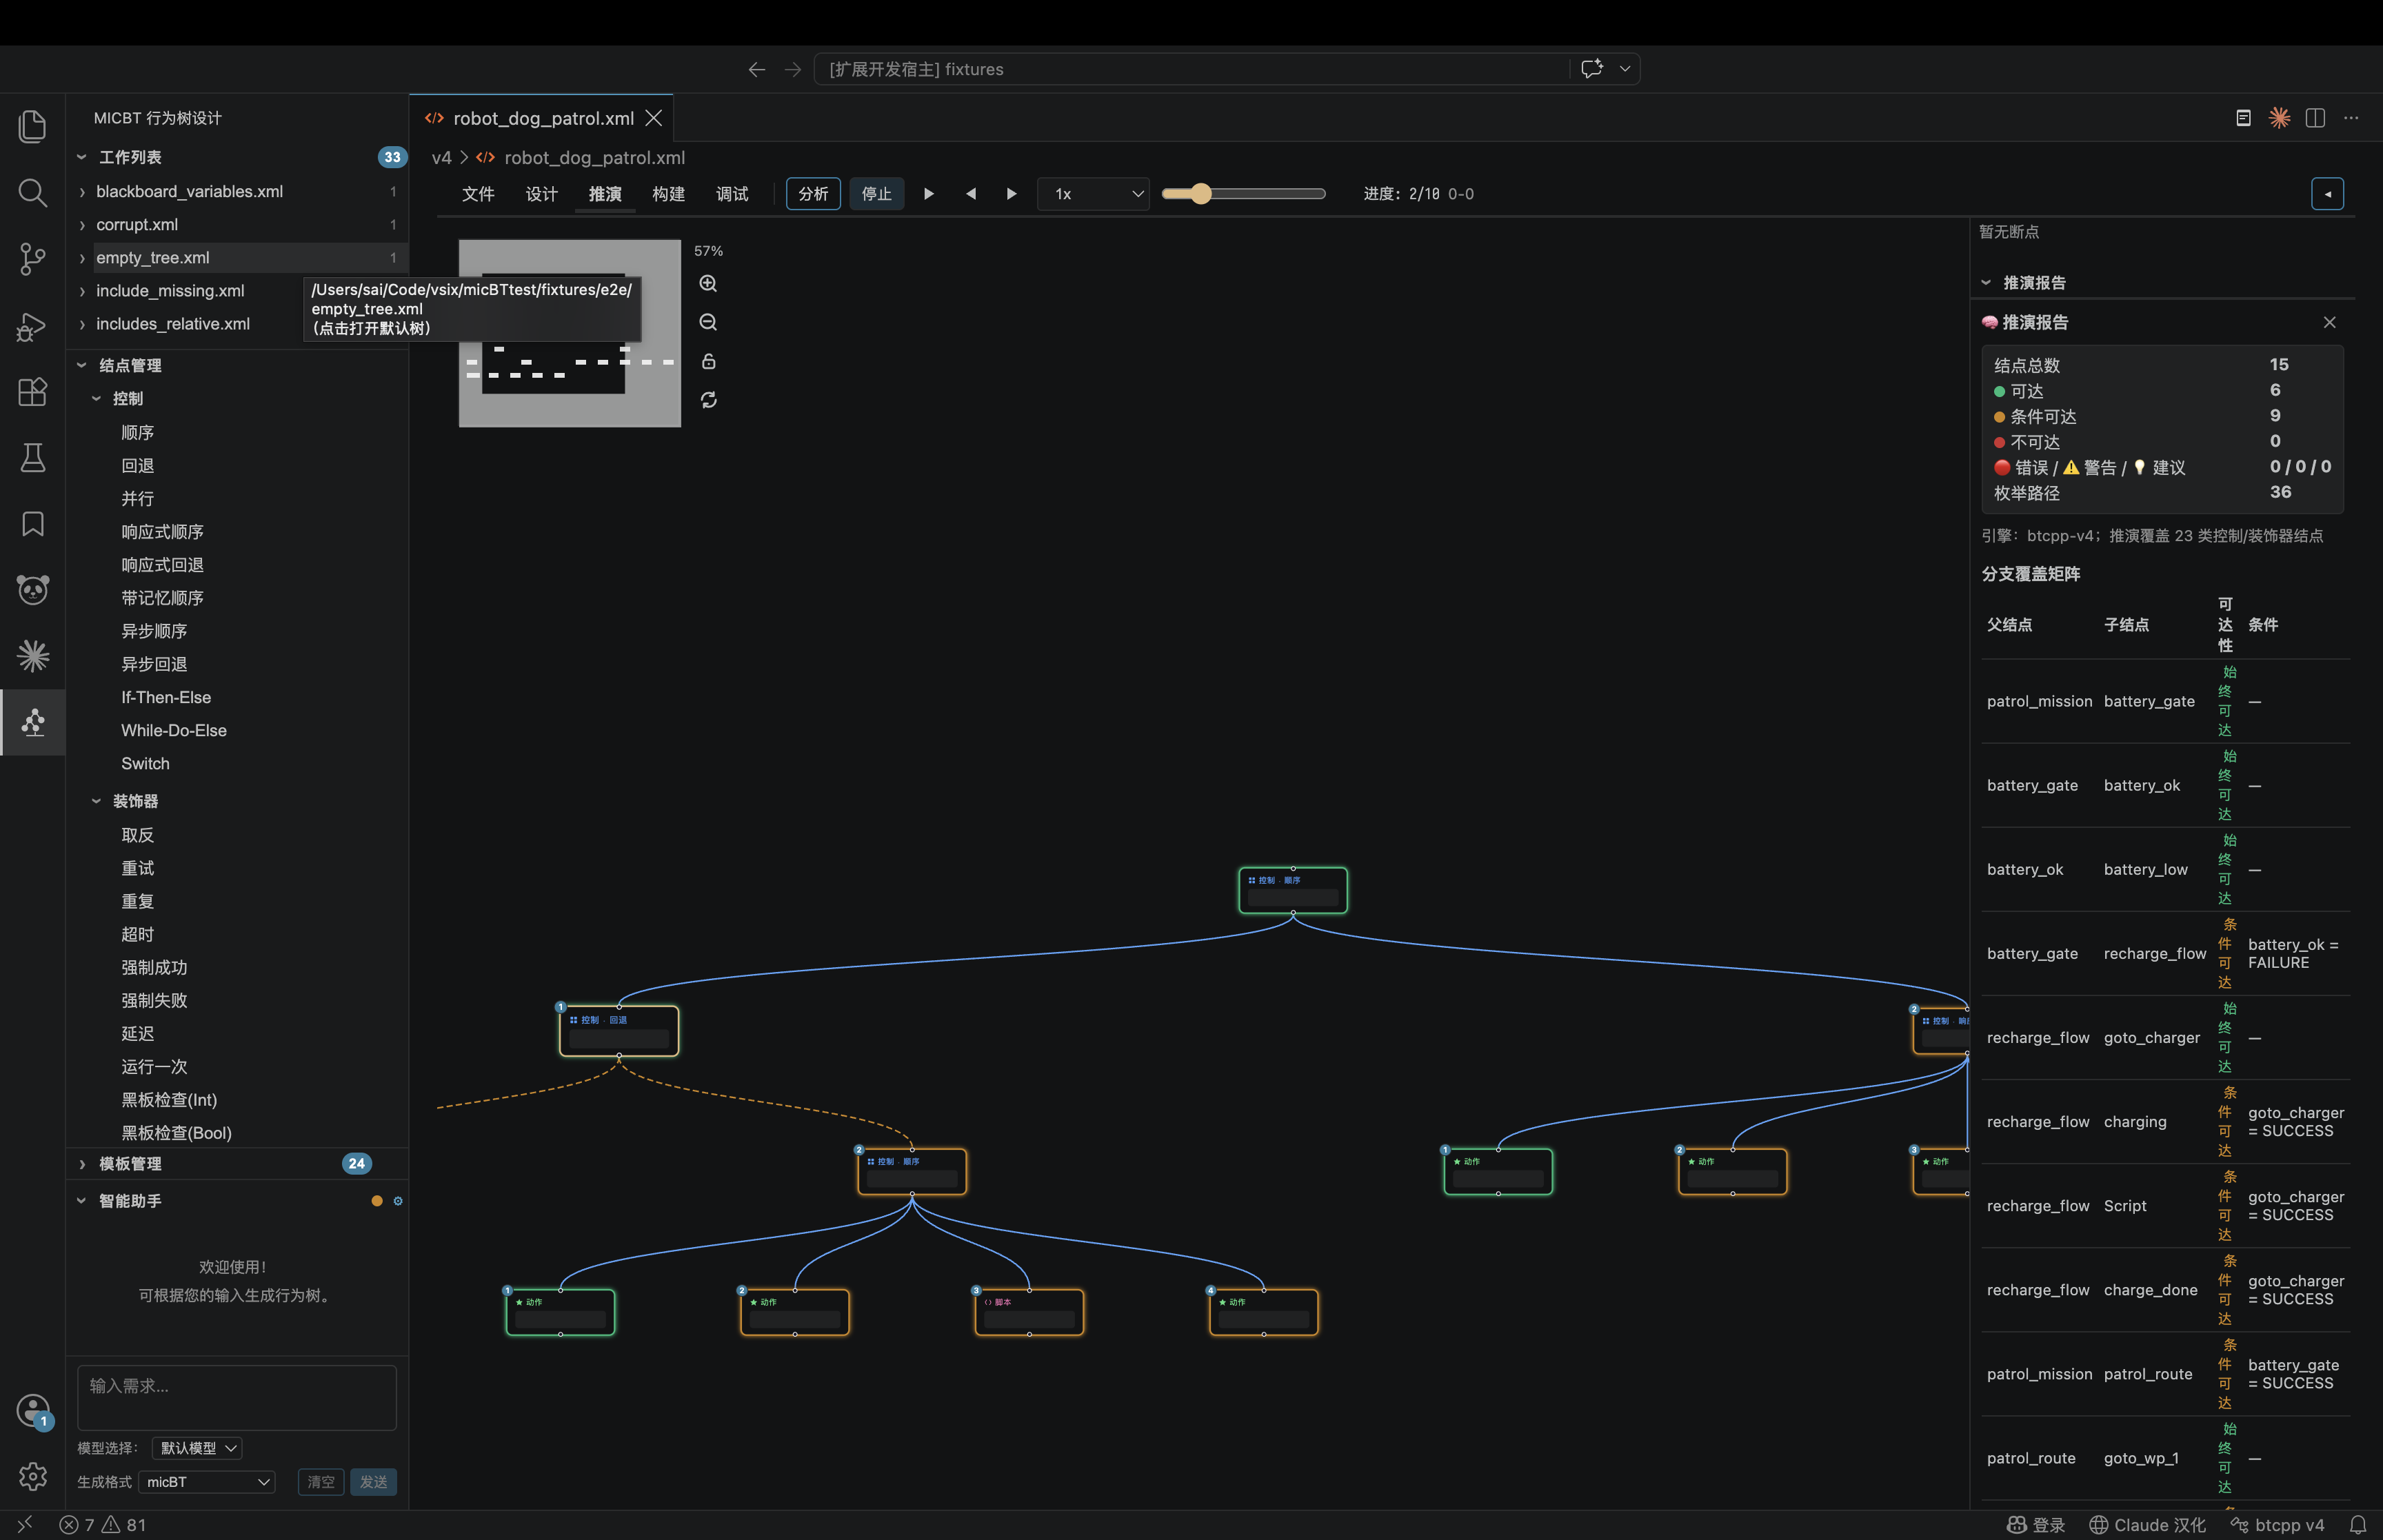Close the robot_dog_patrol.xml tab
2383x1540 pixels.
(x=654, y=118)
